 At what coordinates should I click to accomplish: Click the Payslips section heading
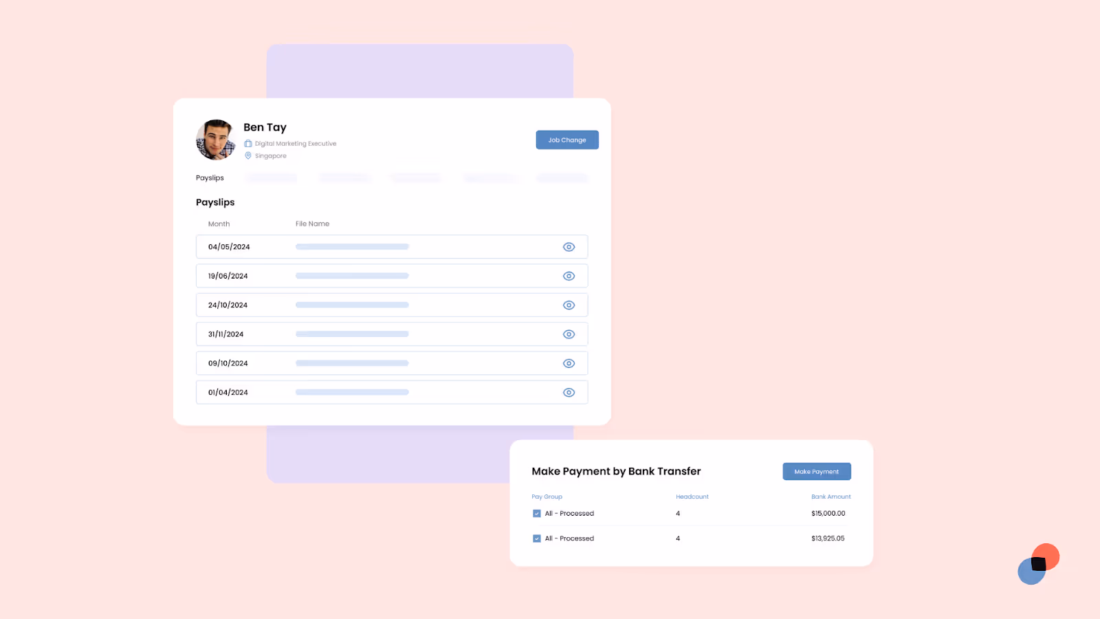pos(215,202)
